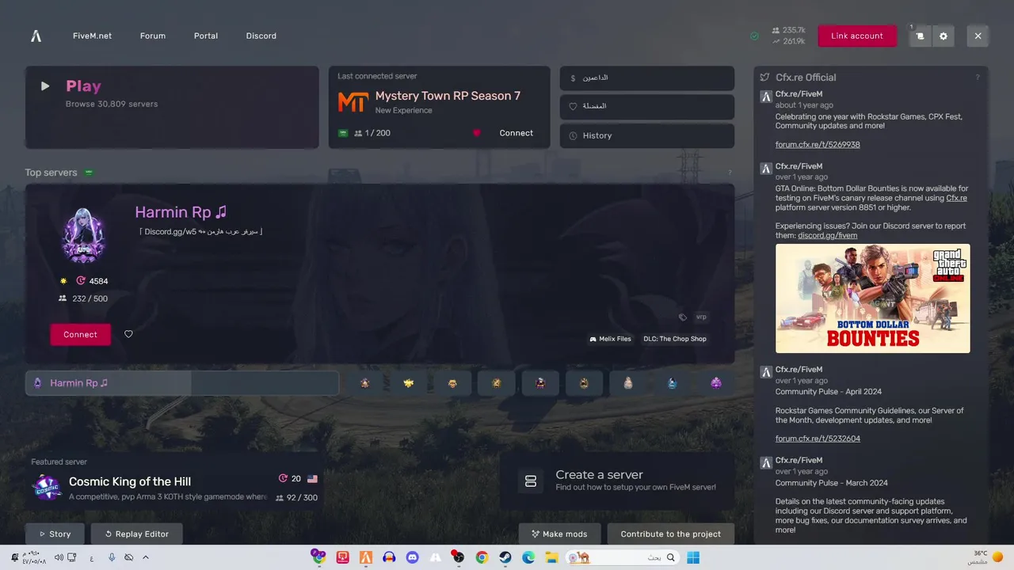Click the Harmin Rp server avatar
The height and width of the screenshot is (570, 1014).
point(83,235)
